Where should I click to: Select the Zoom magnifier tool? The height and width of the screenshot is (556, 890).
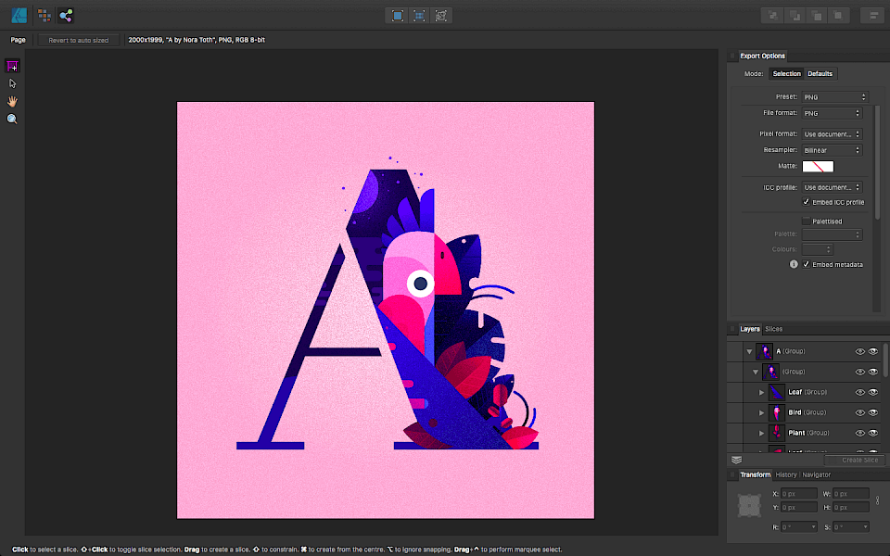point(12,120)
